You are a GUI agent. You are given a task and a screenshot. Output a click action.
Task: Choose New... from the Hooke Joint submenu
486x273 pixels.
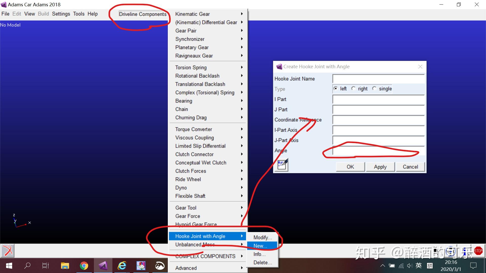click(261, 246)
